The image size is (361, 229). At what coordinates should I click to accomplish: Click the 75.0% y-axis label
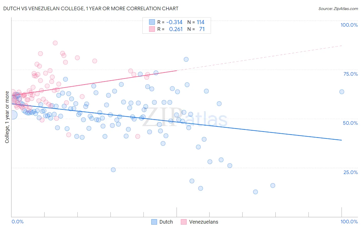click(x=350, y=74)
